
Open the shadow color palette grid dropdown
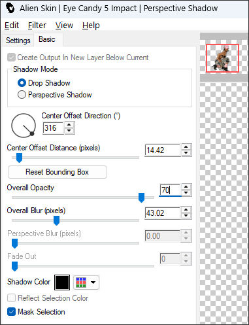(x=86, y=282)
